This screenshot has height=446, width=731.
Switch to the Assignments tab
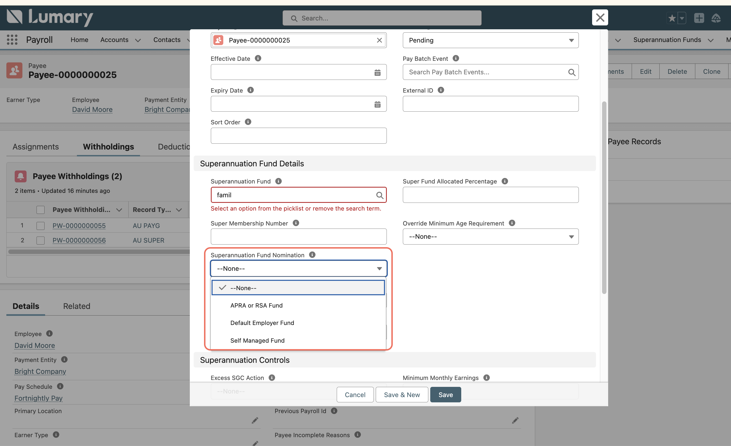pos(36,147)
